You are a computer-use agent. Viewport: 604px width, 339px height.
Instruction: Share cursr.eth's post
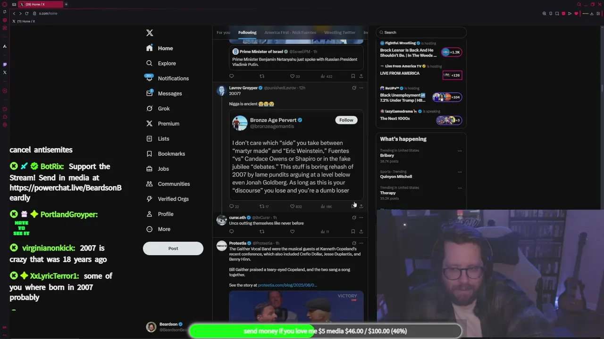(361, 231)
